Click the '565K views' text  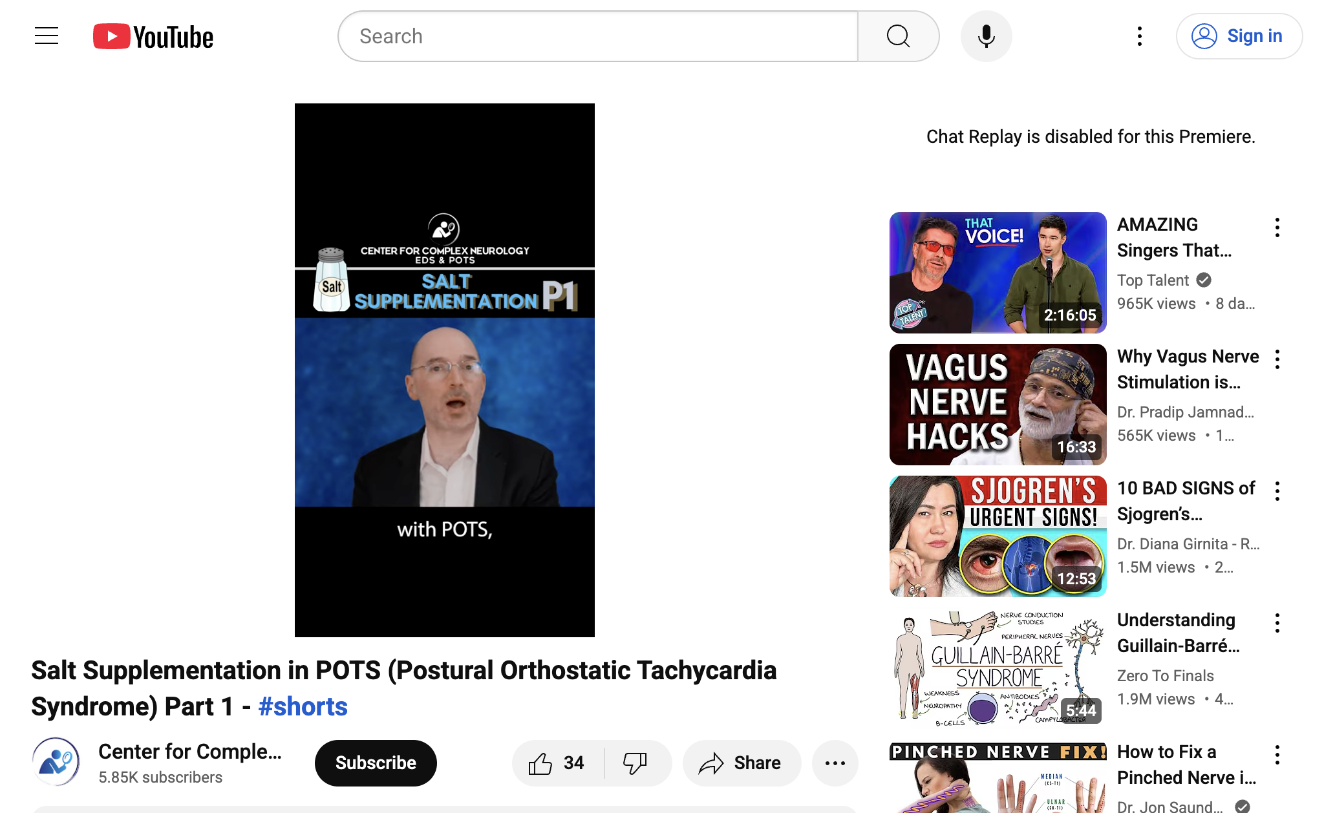pyautogui.click(x=1156, y=436)
